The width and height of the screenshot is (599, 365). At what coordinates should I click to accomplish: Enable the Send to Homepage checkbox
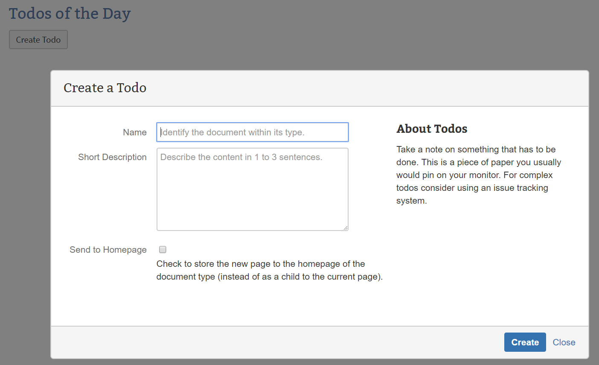point(163,250)
